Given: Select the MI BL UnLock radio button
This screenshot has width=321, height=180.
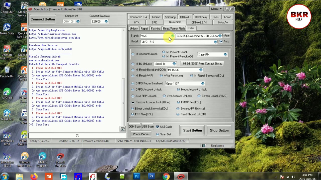Looking at the screenshot, I should pyautogui.click(x=133, y=64).
